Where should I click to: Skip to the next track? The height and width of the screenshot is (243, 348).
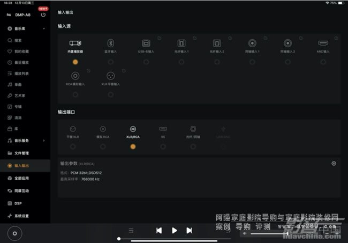point(189,230)
